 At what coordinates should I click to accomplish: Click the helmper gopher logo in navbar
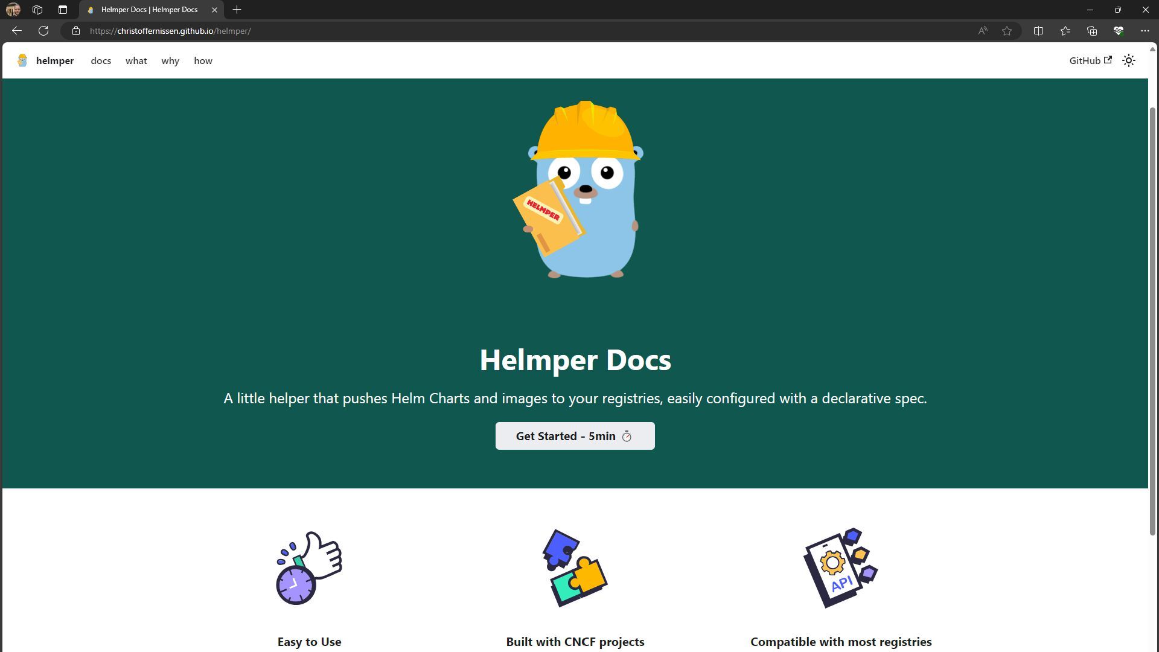22,60
